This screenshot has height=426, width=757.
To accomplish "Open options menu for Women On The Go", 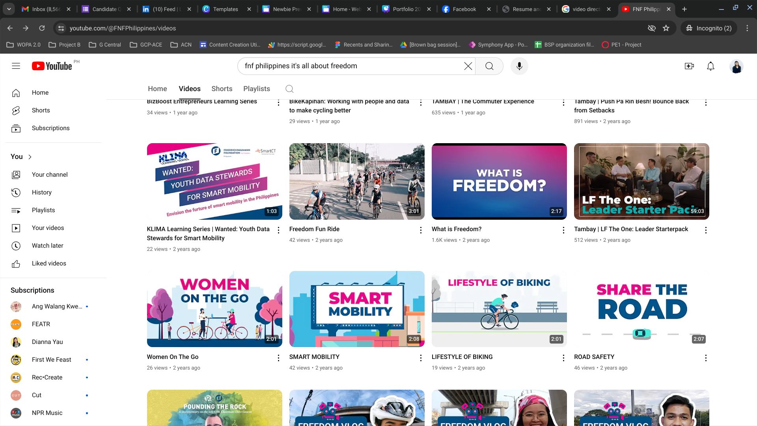I will coord(278,358).
